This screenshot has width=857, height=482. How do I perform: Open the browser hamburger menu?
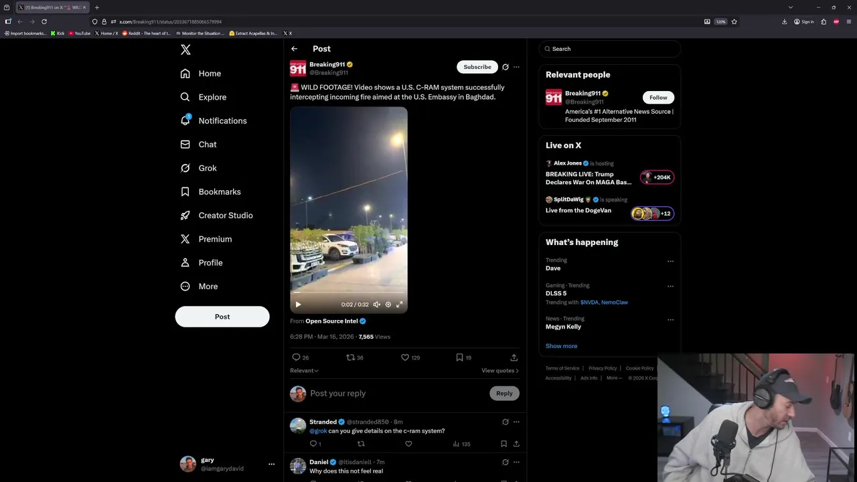click(x=848, y=21)
